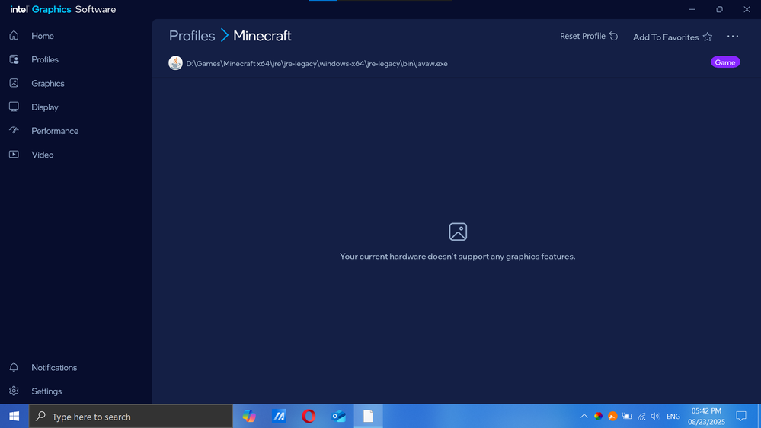Switch to the Video section
This screenshot has width=761, height=428.
point(42,155)
